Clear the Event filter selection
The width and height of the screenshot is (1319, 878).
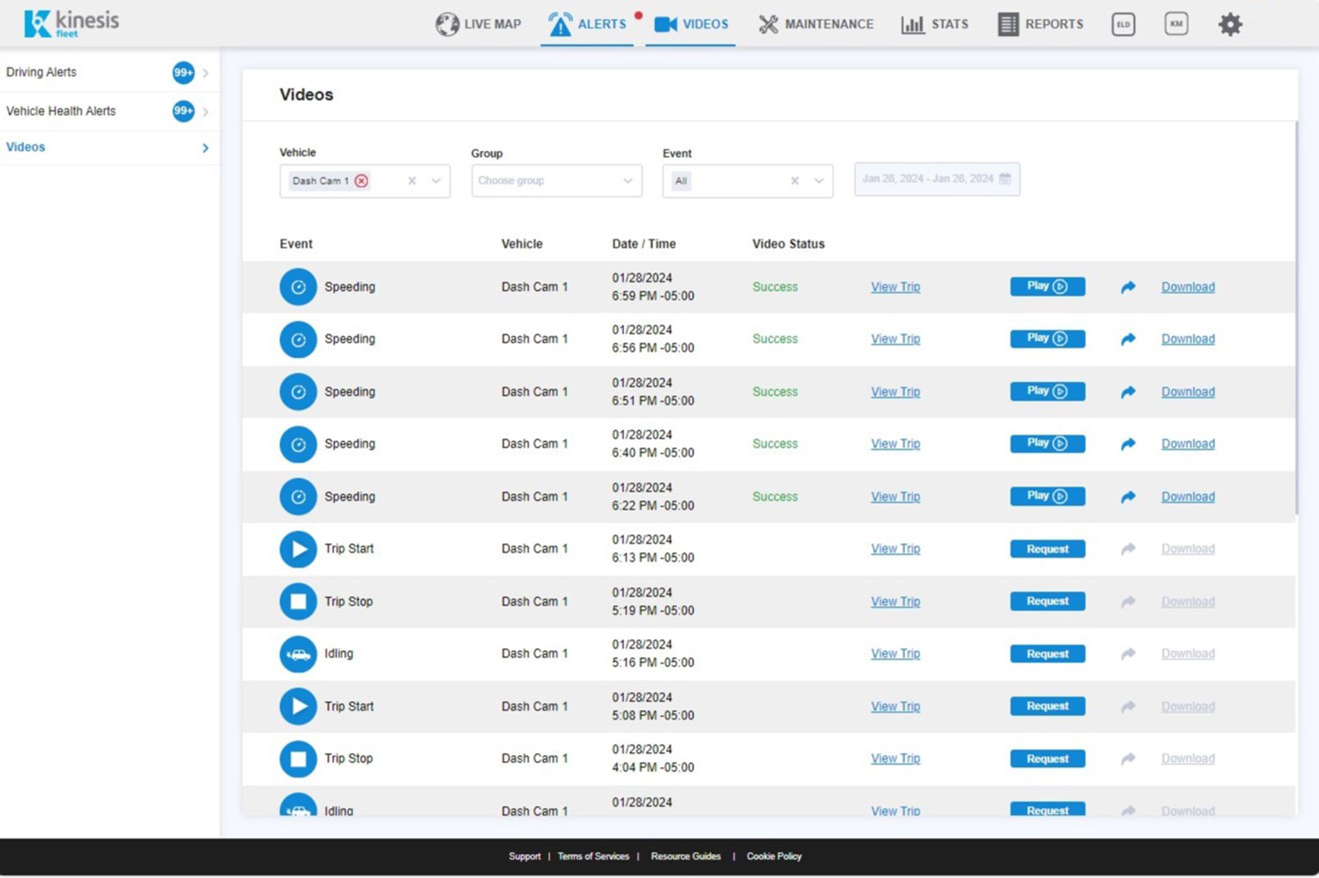click(x=795, y=181)
